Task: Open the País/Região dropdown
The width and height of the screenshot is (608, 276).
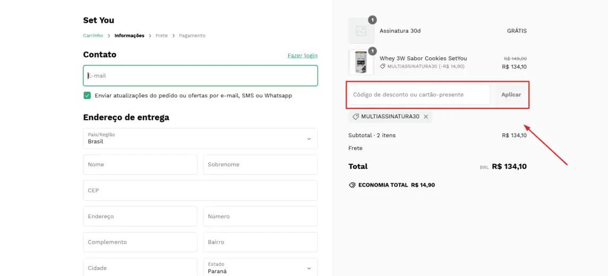Action: tap(201, 139)
